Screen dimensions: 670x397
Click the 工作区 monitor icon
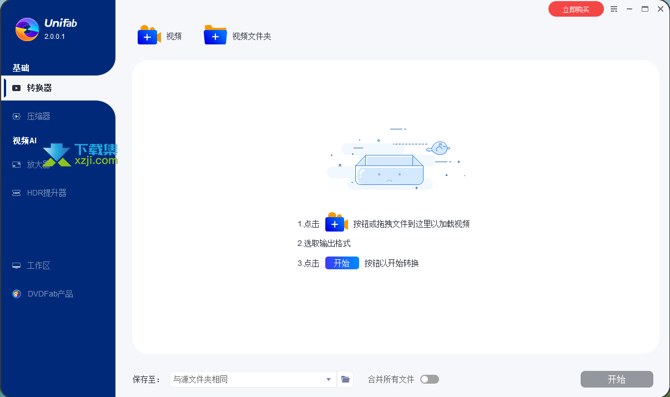(17, 265)
